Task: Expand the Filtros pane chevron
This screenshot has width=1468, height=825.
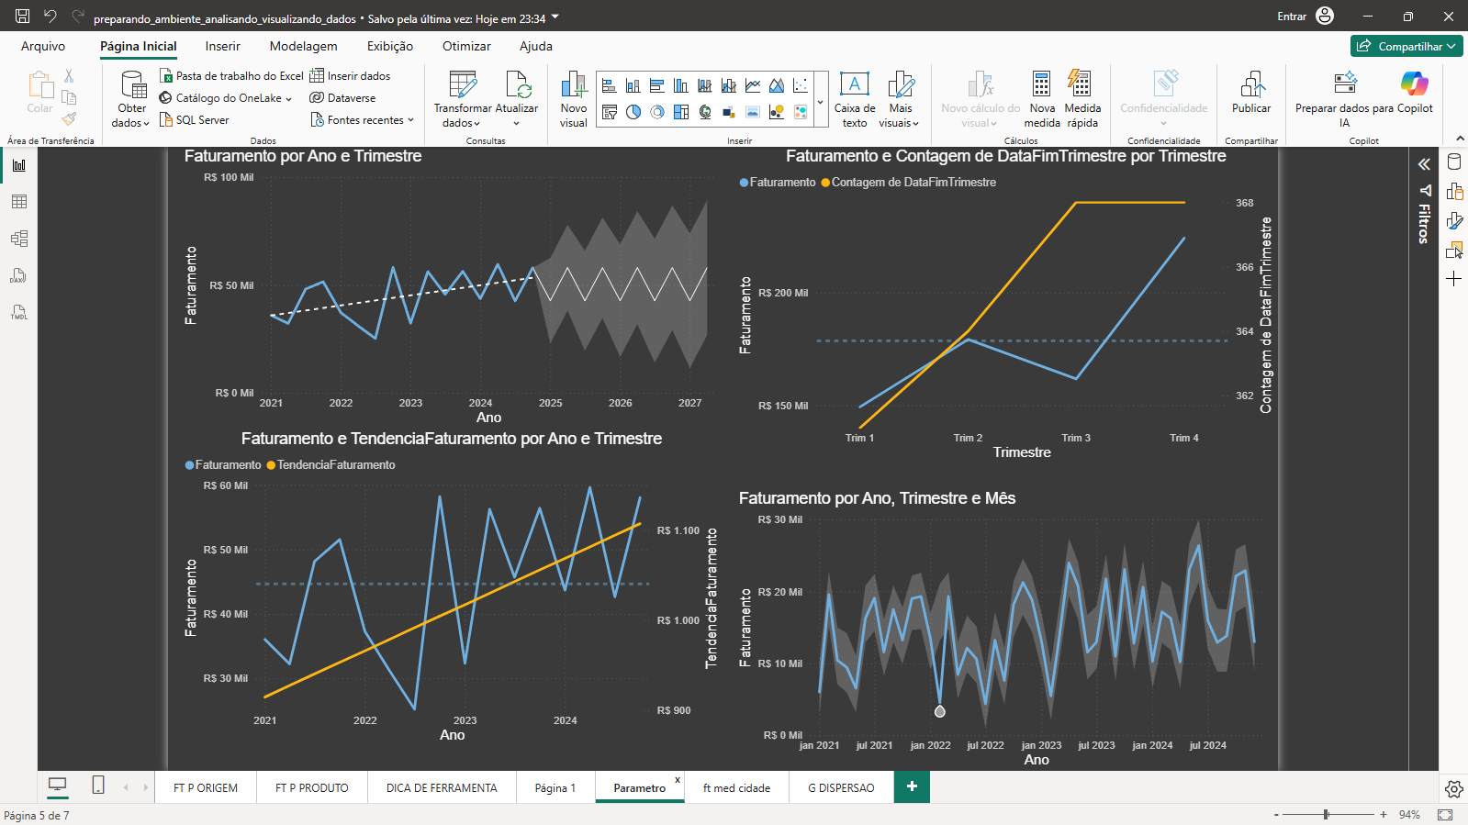Action: (x=1424, y=164)
